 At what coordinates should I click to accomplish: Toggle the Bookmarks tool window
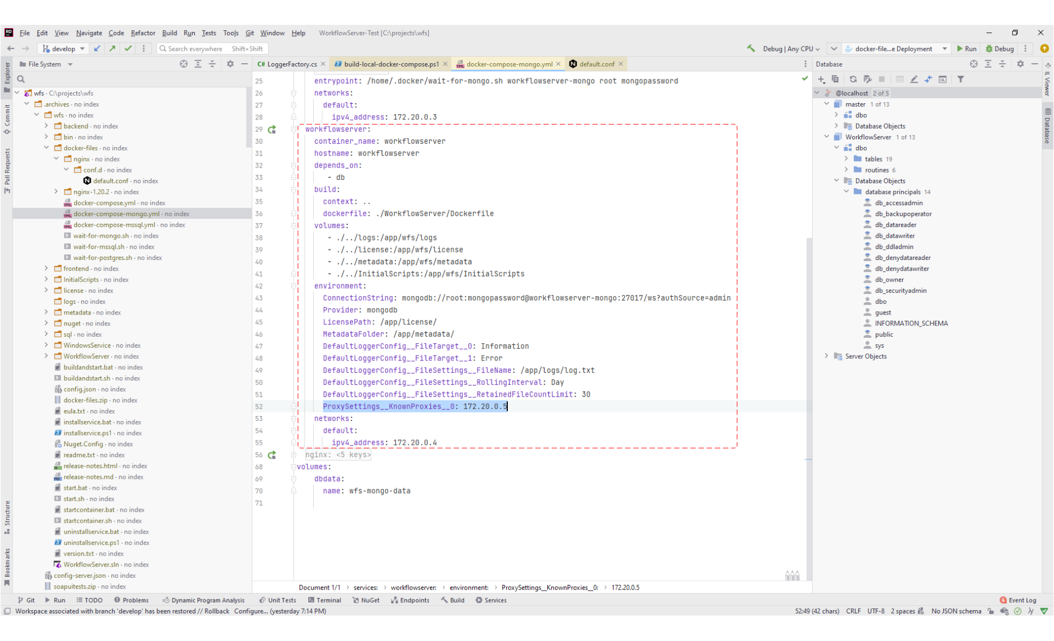coord(7,567)
